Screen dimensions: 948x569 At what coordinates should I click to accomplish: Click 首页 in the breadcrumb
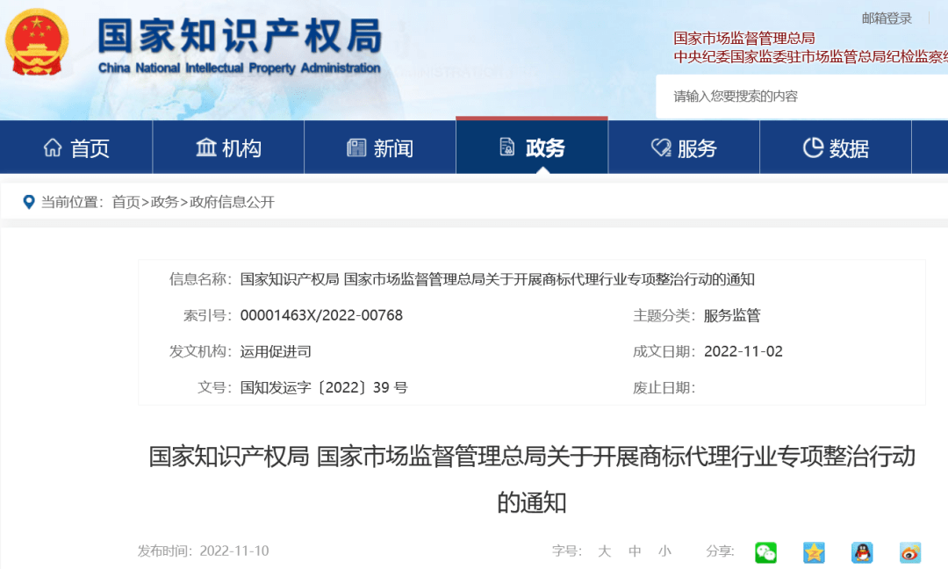coord(126,202)
